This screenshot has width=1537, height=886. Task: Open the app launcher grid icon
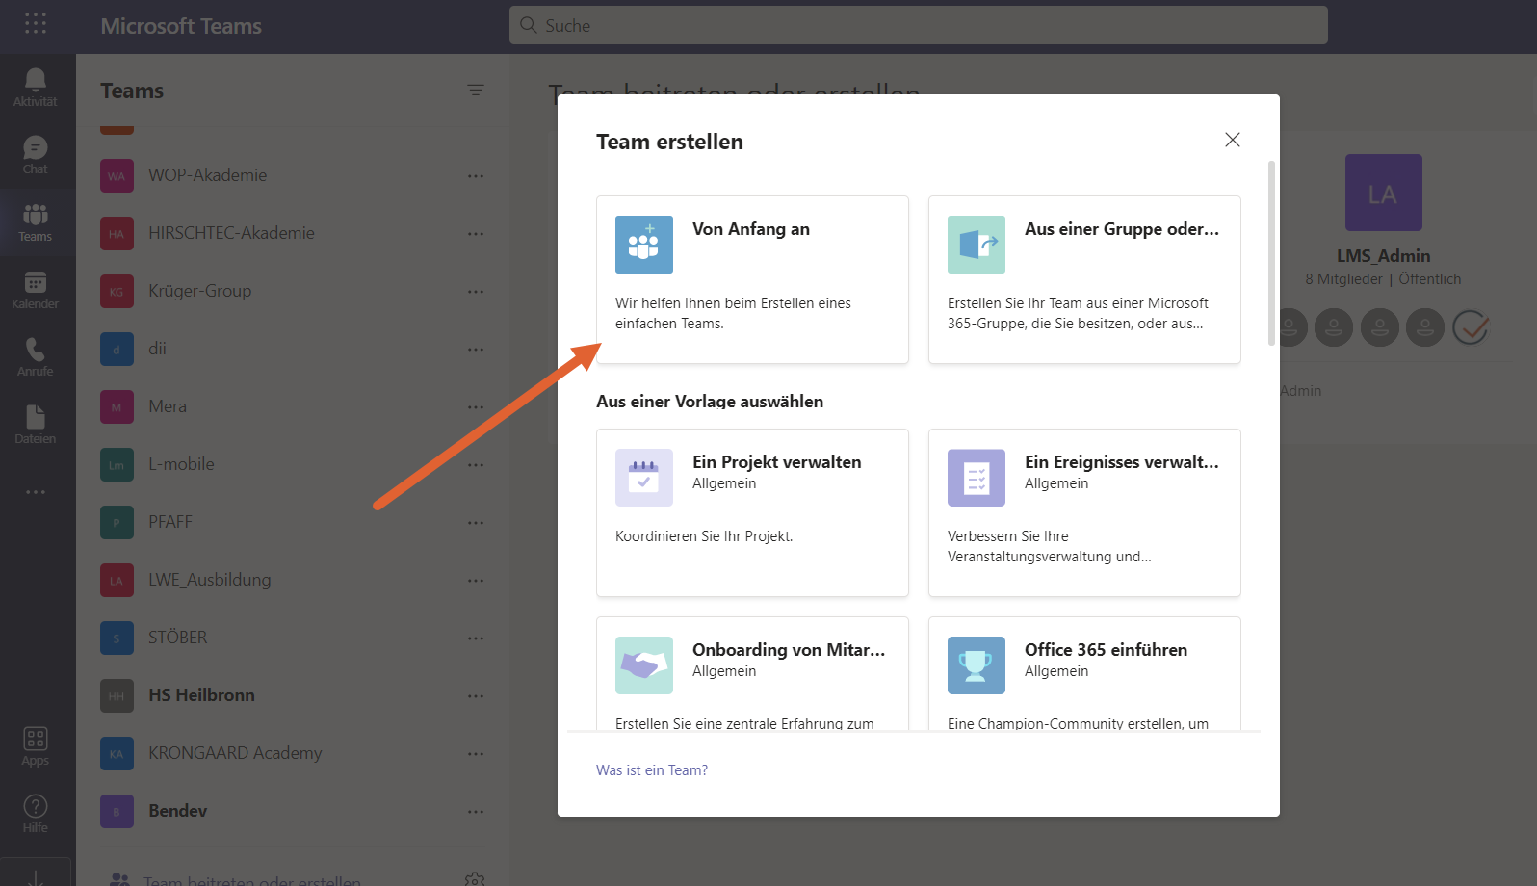[36, 24]
